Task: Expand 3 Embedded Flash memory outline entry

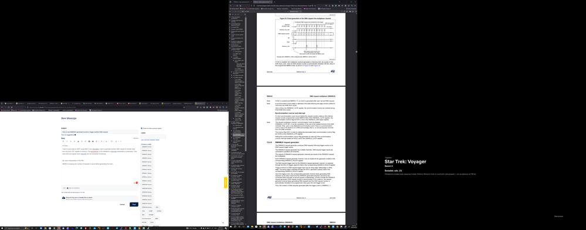Action: pos(230,23)
